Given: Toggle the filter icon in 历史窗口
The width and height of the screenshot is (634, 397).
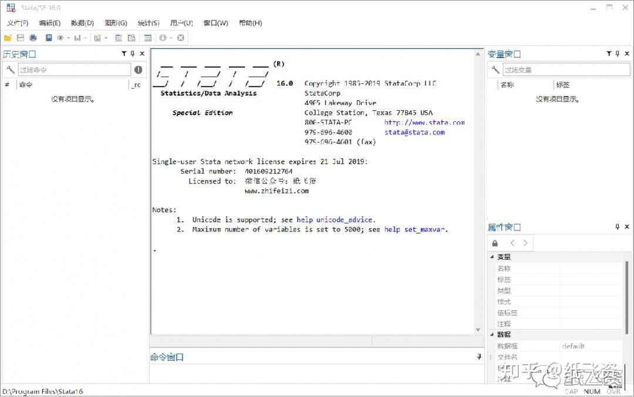Looking at the screenshot, I should tap(124, 53).
